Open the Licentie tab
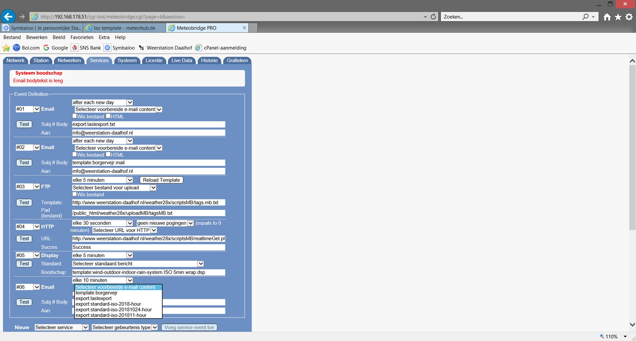 tap(154, 60)
